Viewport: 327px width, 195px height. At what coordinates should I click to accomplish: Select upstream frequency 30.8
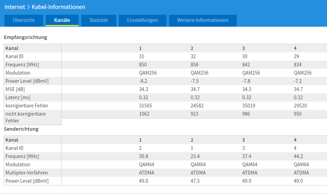(x=144, y=156)
